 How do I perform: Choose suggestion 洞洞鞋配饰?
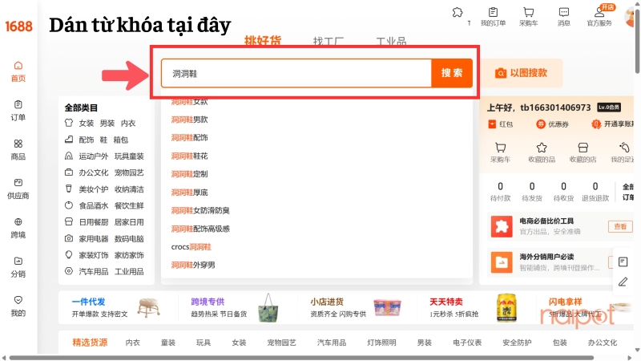click(x=189, y=137)
